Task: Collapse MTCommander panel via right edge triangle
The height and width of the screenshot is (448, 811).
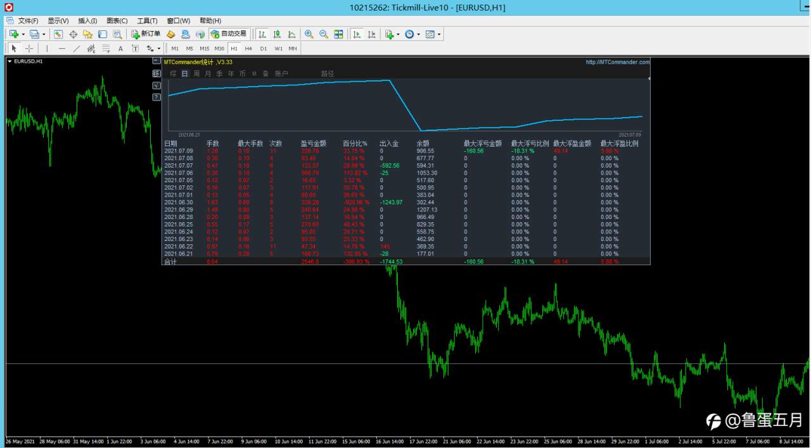Action: (649, 78)
